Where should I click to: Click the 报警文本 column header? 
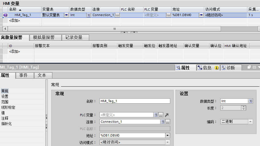[63, 46]
